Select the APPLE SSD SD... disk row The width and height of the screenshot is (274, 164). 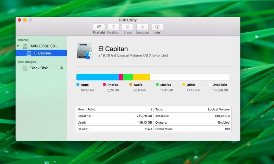click(x=41, y=46)
